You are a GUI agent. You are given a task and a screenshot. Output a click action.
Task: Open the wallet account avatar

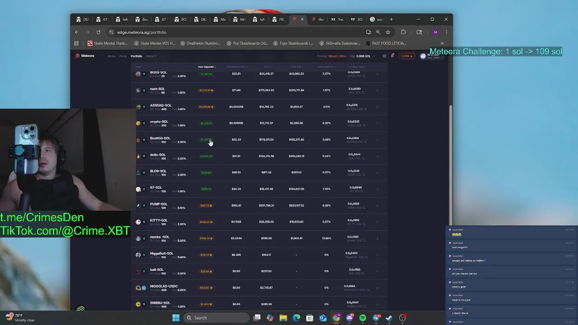click(x=423, y=56)
